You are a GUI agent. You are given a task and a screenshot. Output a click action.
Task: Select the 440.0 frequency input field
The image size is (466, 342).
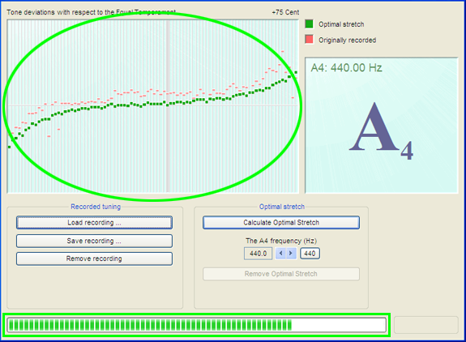[x=258, y=254]
